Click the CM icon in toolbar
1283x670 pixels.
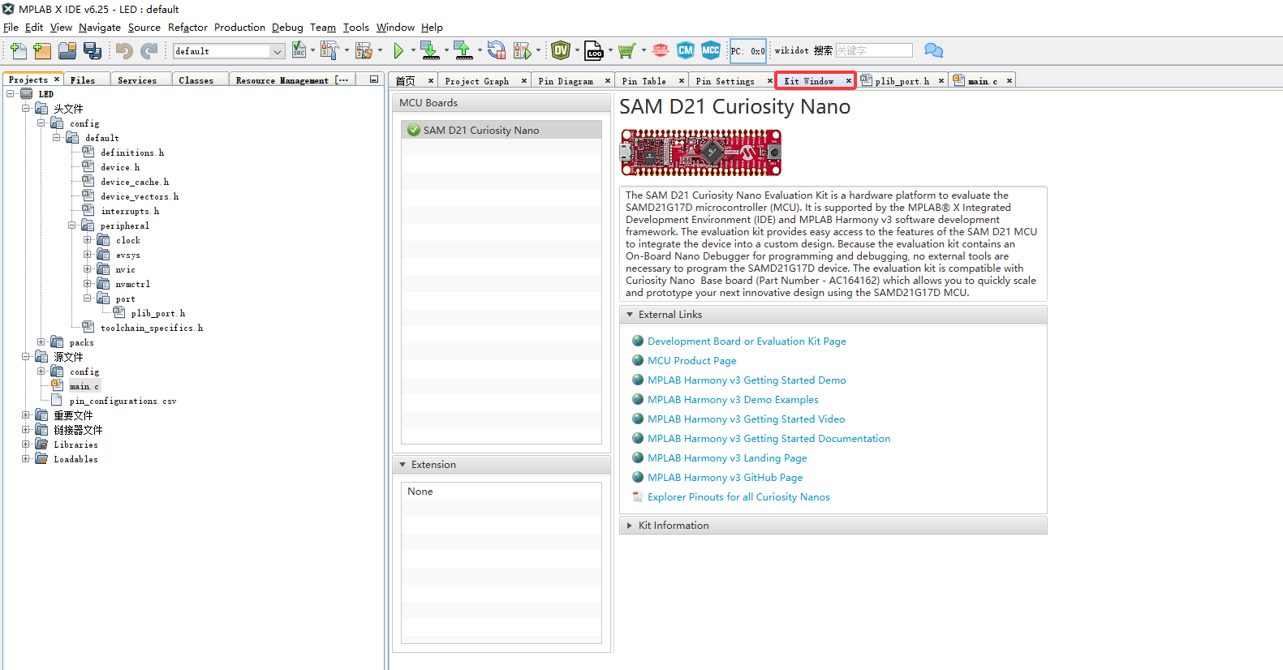[x=686, y=50]
